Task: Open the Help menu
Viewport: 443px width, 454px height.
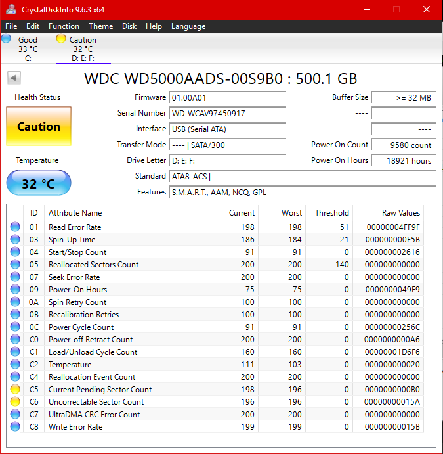Action: click(x=154, y=26)
